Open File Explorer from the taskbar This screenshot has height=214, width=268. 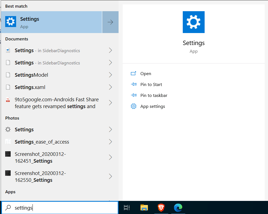coord(144,208)
